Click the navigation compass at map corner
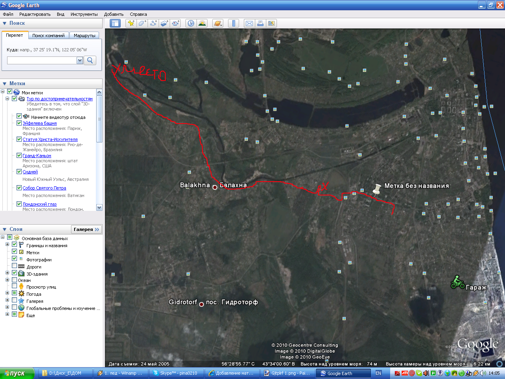This screenshot has width=505, height=379. pyautogui.click(x=500, y=364)
